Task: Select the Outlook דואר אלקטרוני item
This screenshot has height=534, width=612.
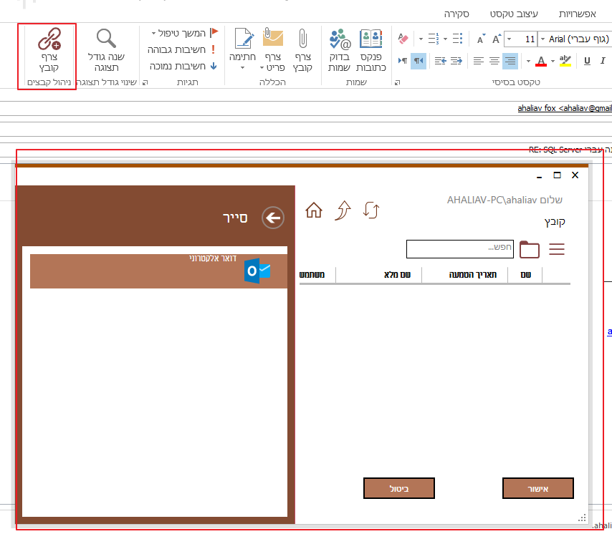Action: pyautogui.click(x=159, y=271)
